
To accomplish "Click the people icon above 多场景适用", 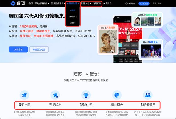I will tap(148, 95).
